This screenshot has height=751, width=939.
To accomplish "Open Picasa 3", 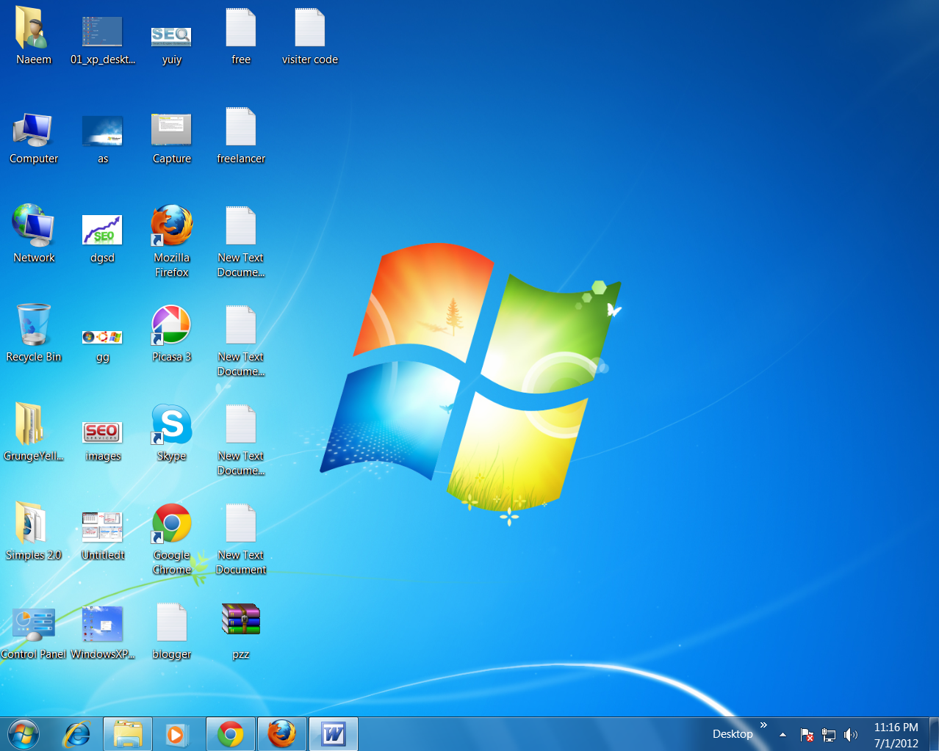I will (x=171, y=327).
